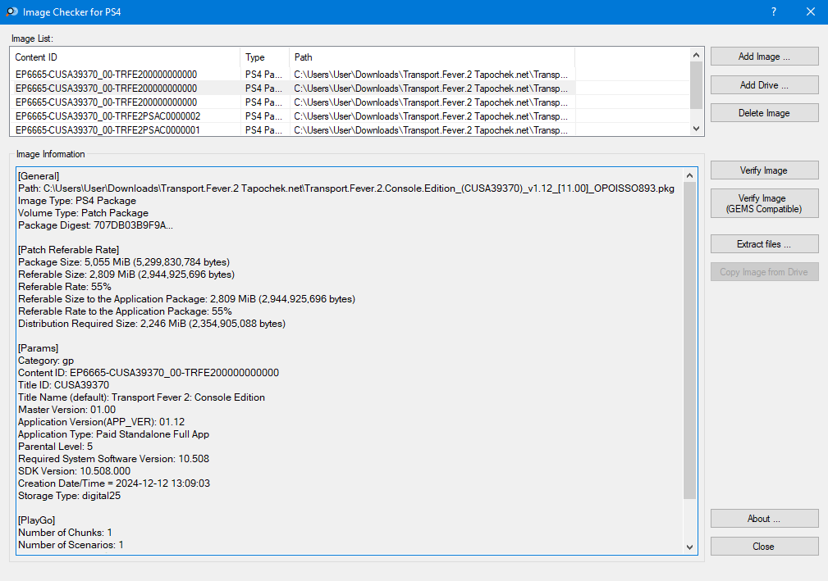Click the Parental Level: 5 line
The height and width of the screenshot is (581, 828).
(x=56, y=447)
